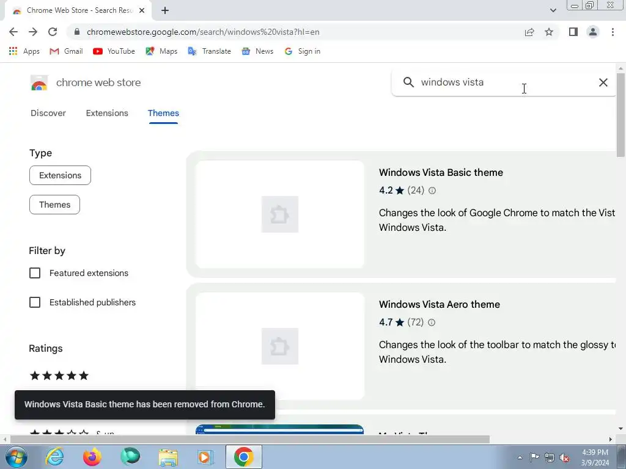This screenshot has height=469, width=626.
Task: Reload the Chrome Web Store page
Action: (53, 32)
